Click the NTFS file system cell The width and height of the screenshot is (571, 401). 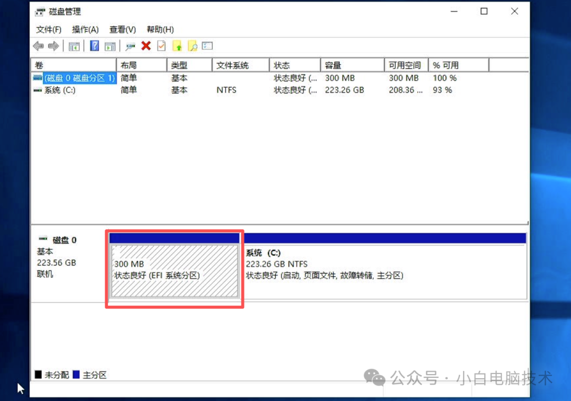[226, 90]
